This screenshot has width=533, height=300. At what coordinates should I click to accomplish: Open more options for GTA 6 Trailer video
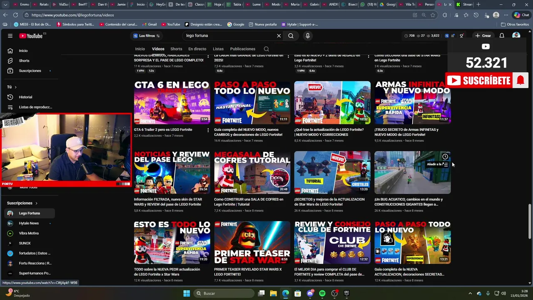(208, 130)
